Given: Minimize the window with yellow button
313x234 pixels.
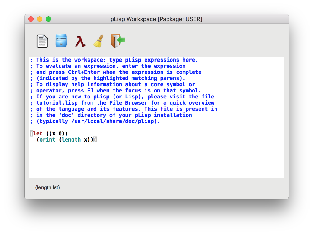Looking at the screenshot, I should point(40,19).
